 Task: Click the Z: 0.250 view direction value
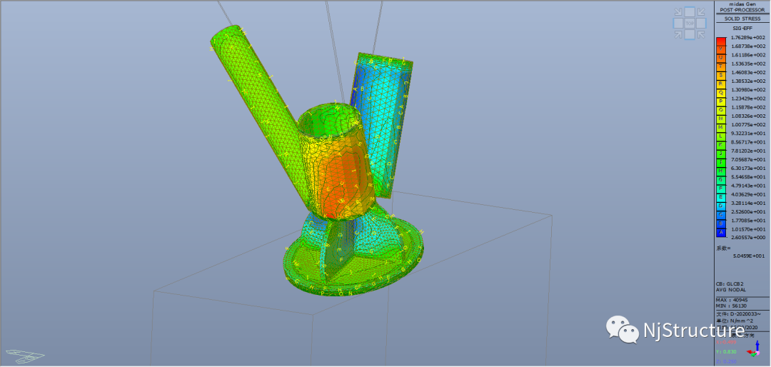pos(727,361)
